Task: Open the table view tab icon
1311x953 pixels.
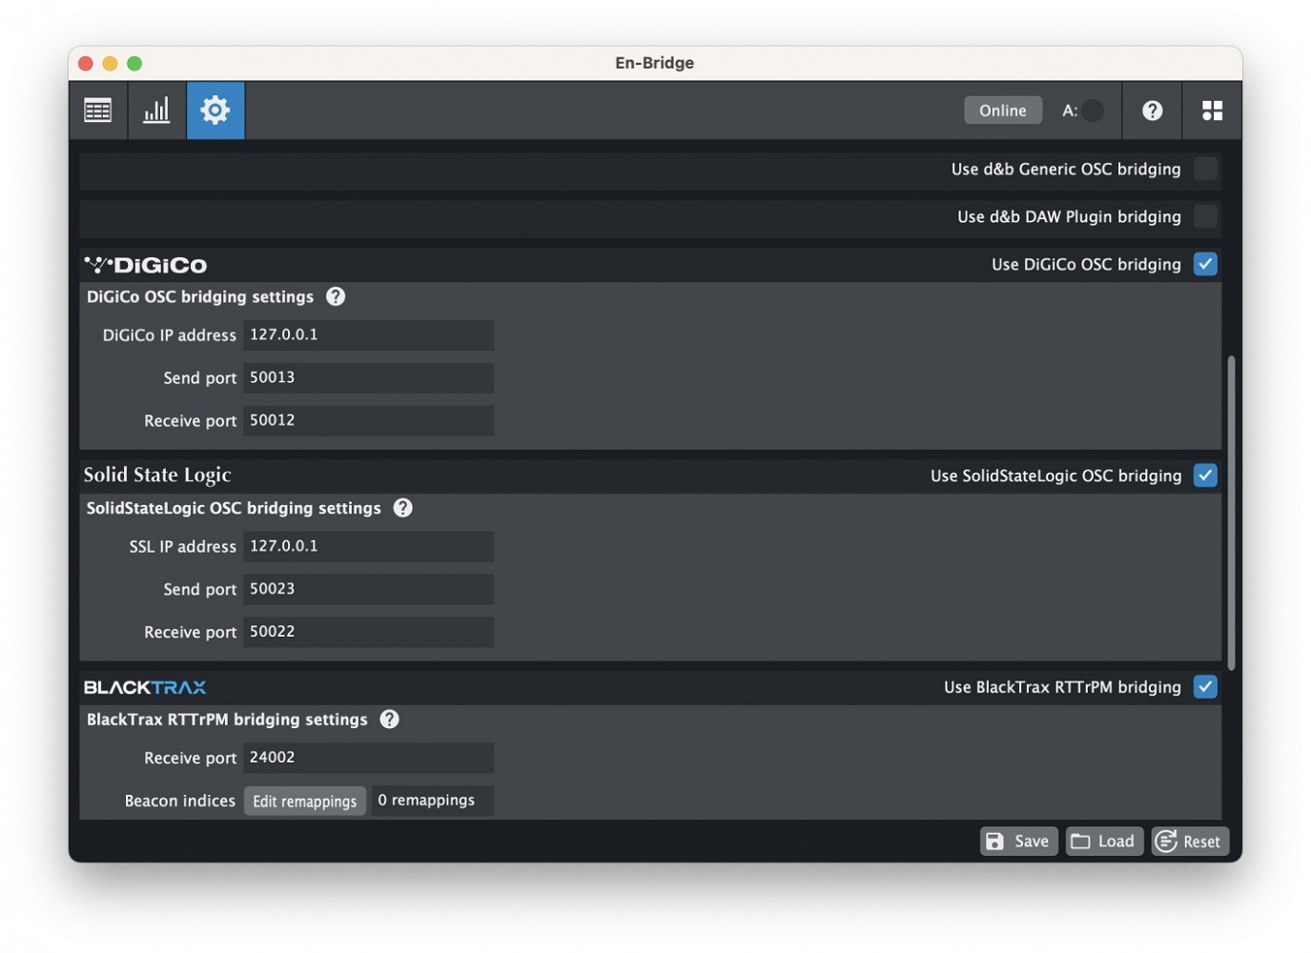Action: [98, 111]
